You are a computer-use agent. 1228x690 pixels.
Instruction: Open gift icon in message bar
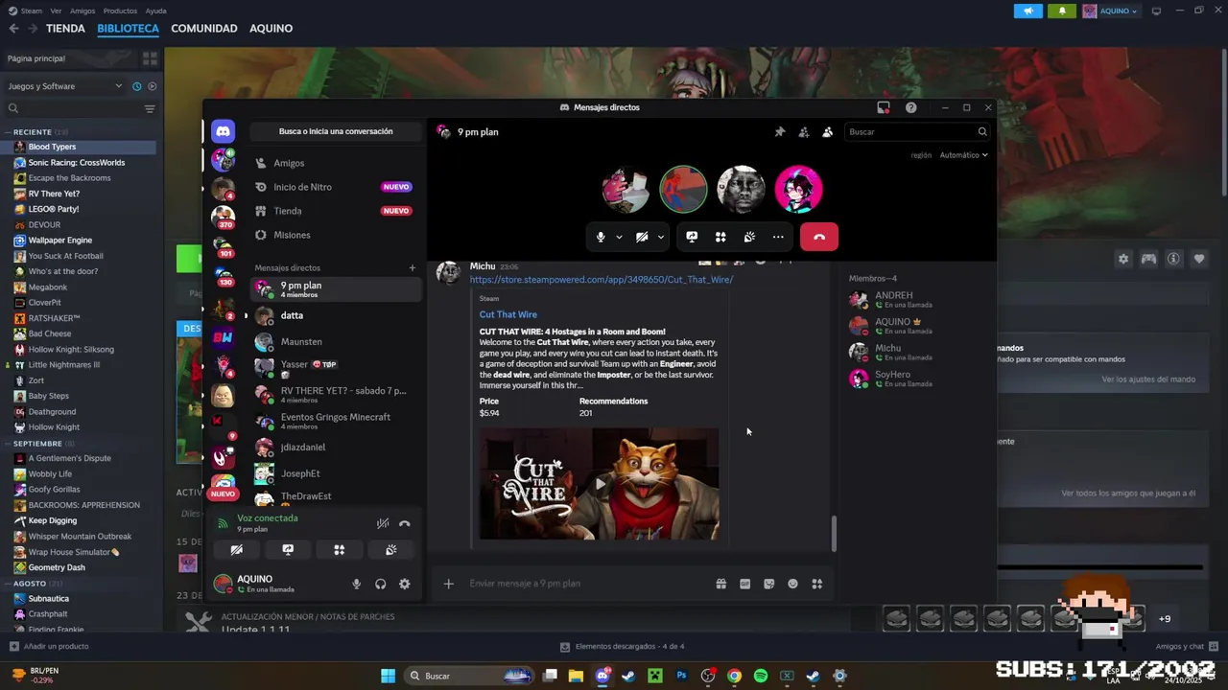[720, 584]
